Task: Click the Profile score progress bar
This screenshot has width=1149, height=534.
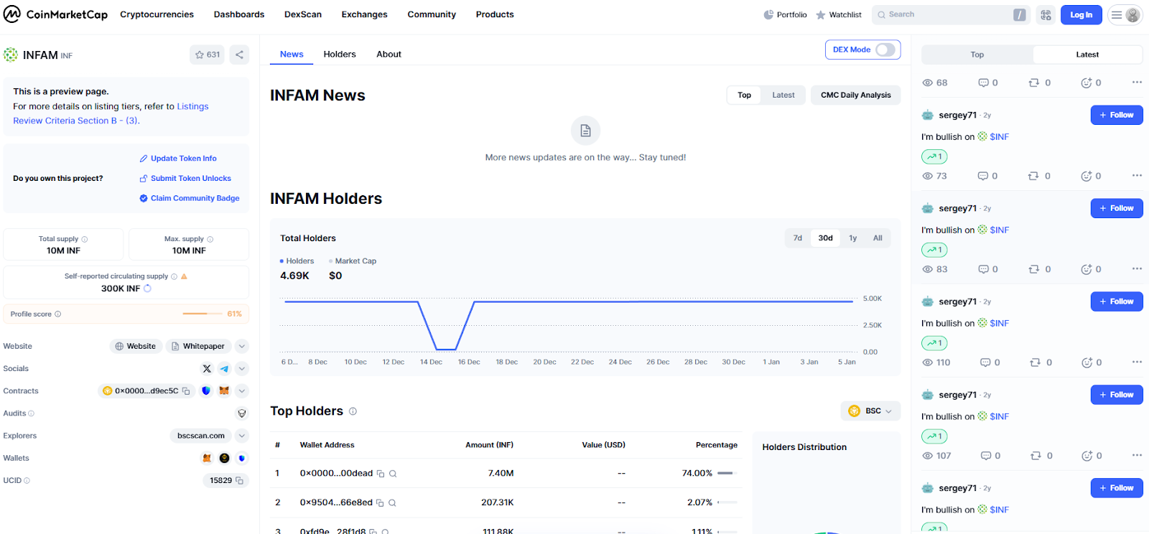Action: [203, 314]
